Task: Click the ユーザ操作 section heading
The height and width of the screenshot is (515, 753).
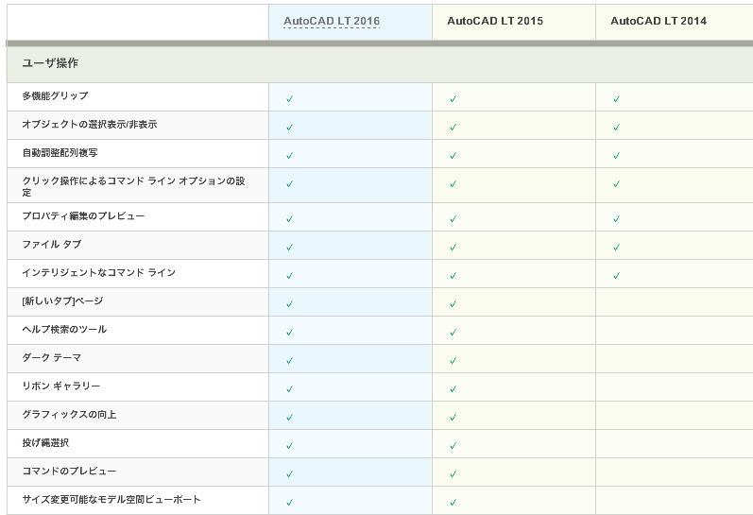Action: [x=50, y=63]
